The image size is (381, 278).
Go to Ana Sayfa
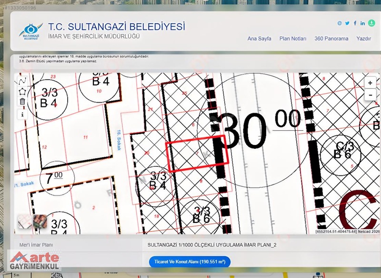click(259, 38)
